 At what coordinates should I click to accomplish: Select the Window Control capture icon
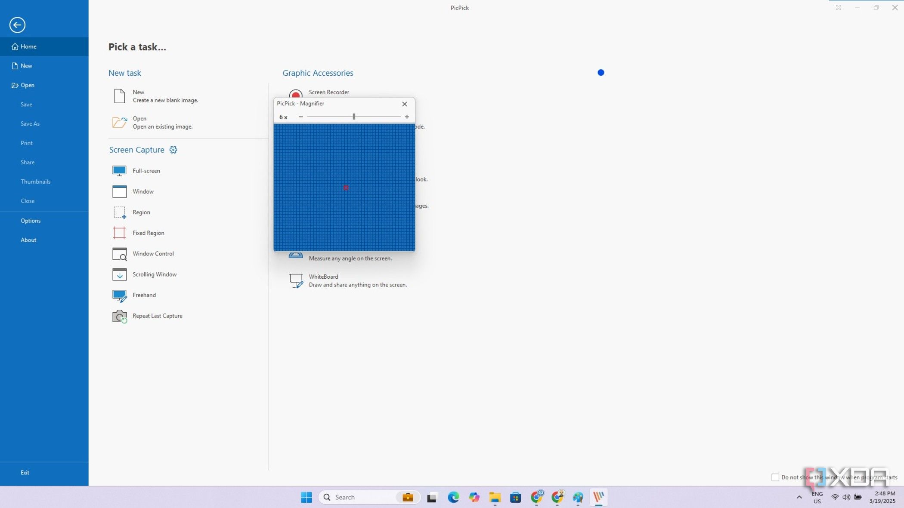[x=119, y=253]
